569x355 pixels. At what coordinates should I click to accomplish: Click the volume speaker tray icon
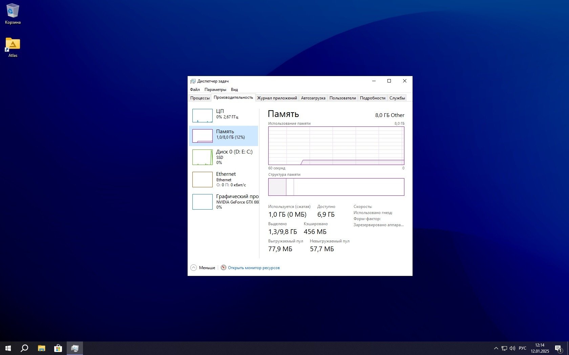(512, 348)
